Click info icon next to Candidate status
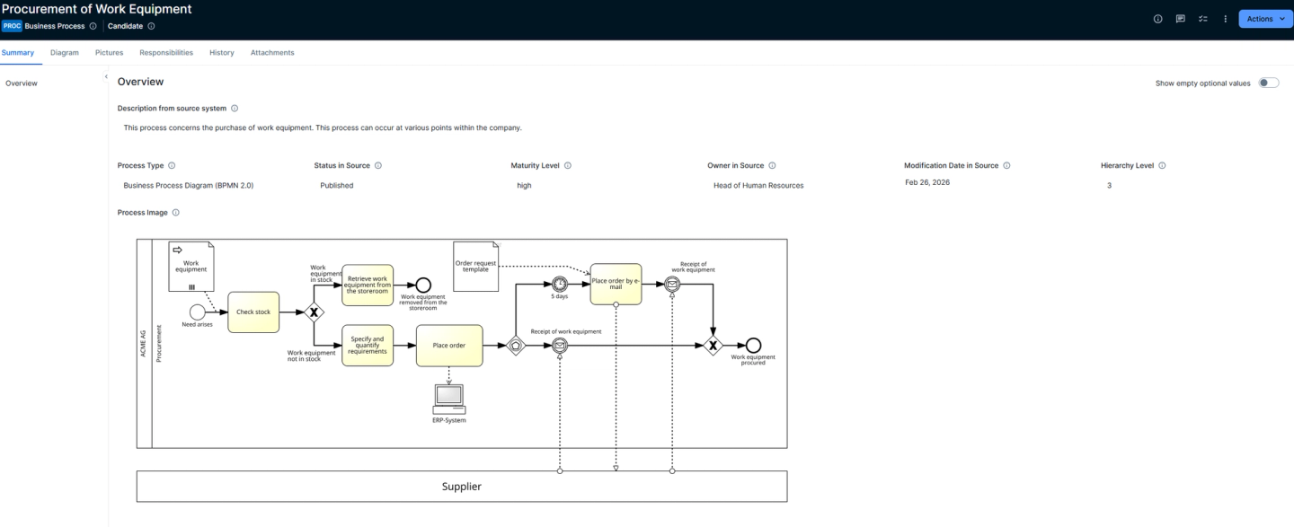Screen dimensions: 1294x527 (x=151, y=25)
